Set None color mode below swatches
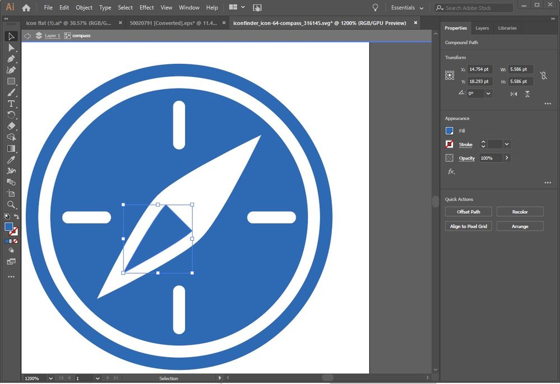The height and width of the screenshot is (384, 560). [15, 241]
